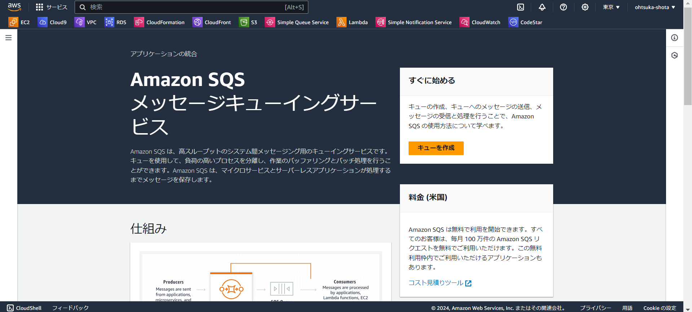This screenshot has width=692, height=312.
Task: Click the Producers label in diagram
Action: [173, 282]
